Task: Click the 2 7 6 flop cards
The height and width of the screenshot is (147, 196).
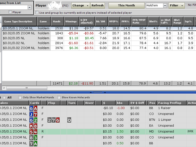Action: tap(53, 120)
